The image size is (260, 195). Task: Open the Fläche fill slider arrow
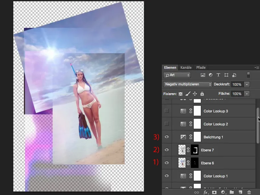coord(247,94)
